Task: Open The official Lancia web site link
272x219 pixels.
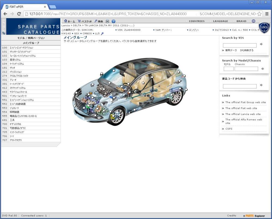Action: 243,114
